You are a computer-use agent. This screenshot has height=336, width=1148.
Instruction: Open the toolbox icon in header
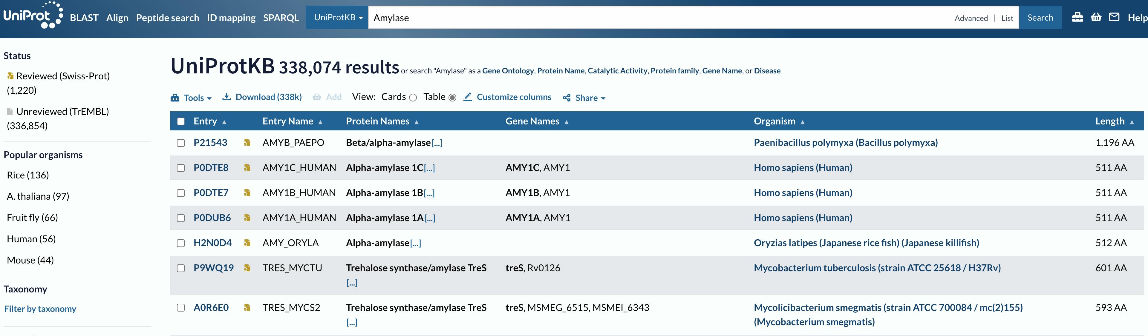[1077, 17]
